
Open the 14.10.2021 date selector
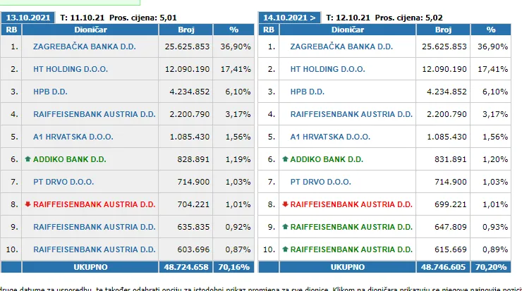point(289,16)
